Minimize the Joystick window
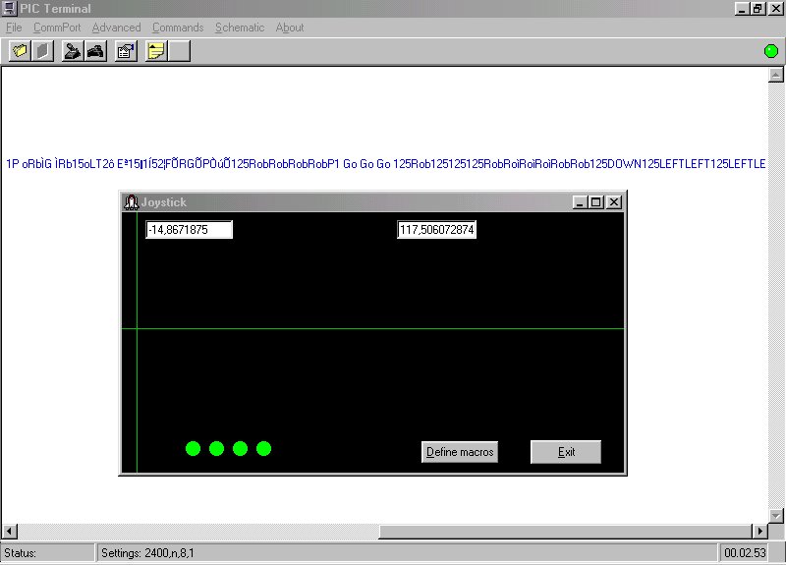Viewport: 786px width, 565px height. pyautogui.click(x=580, y=202)
